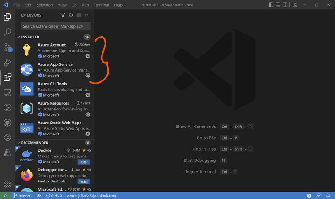Open the Azure view in activity bar
The image size is (335, 199).
8,152
